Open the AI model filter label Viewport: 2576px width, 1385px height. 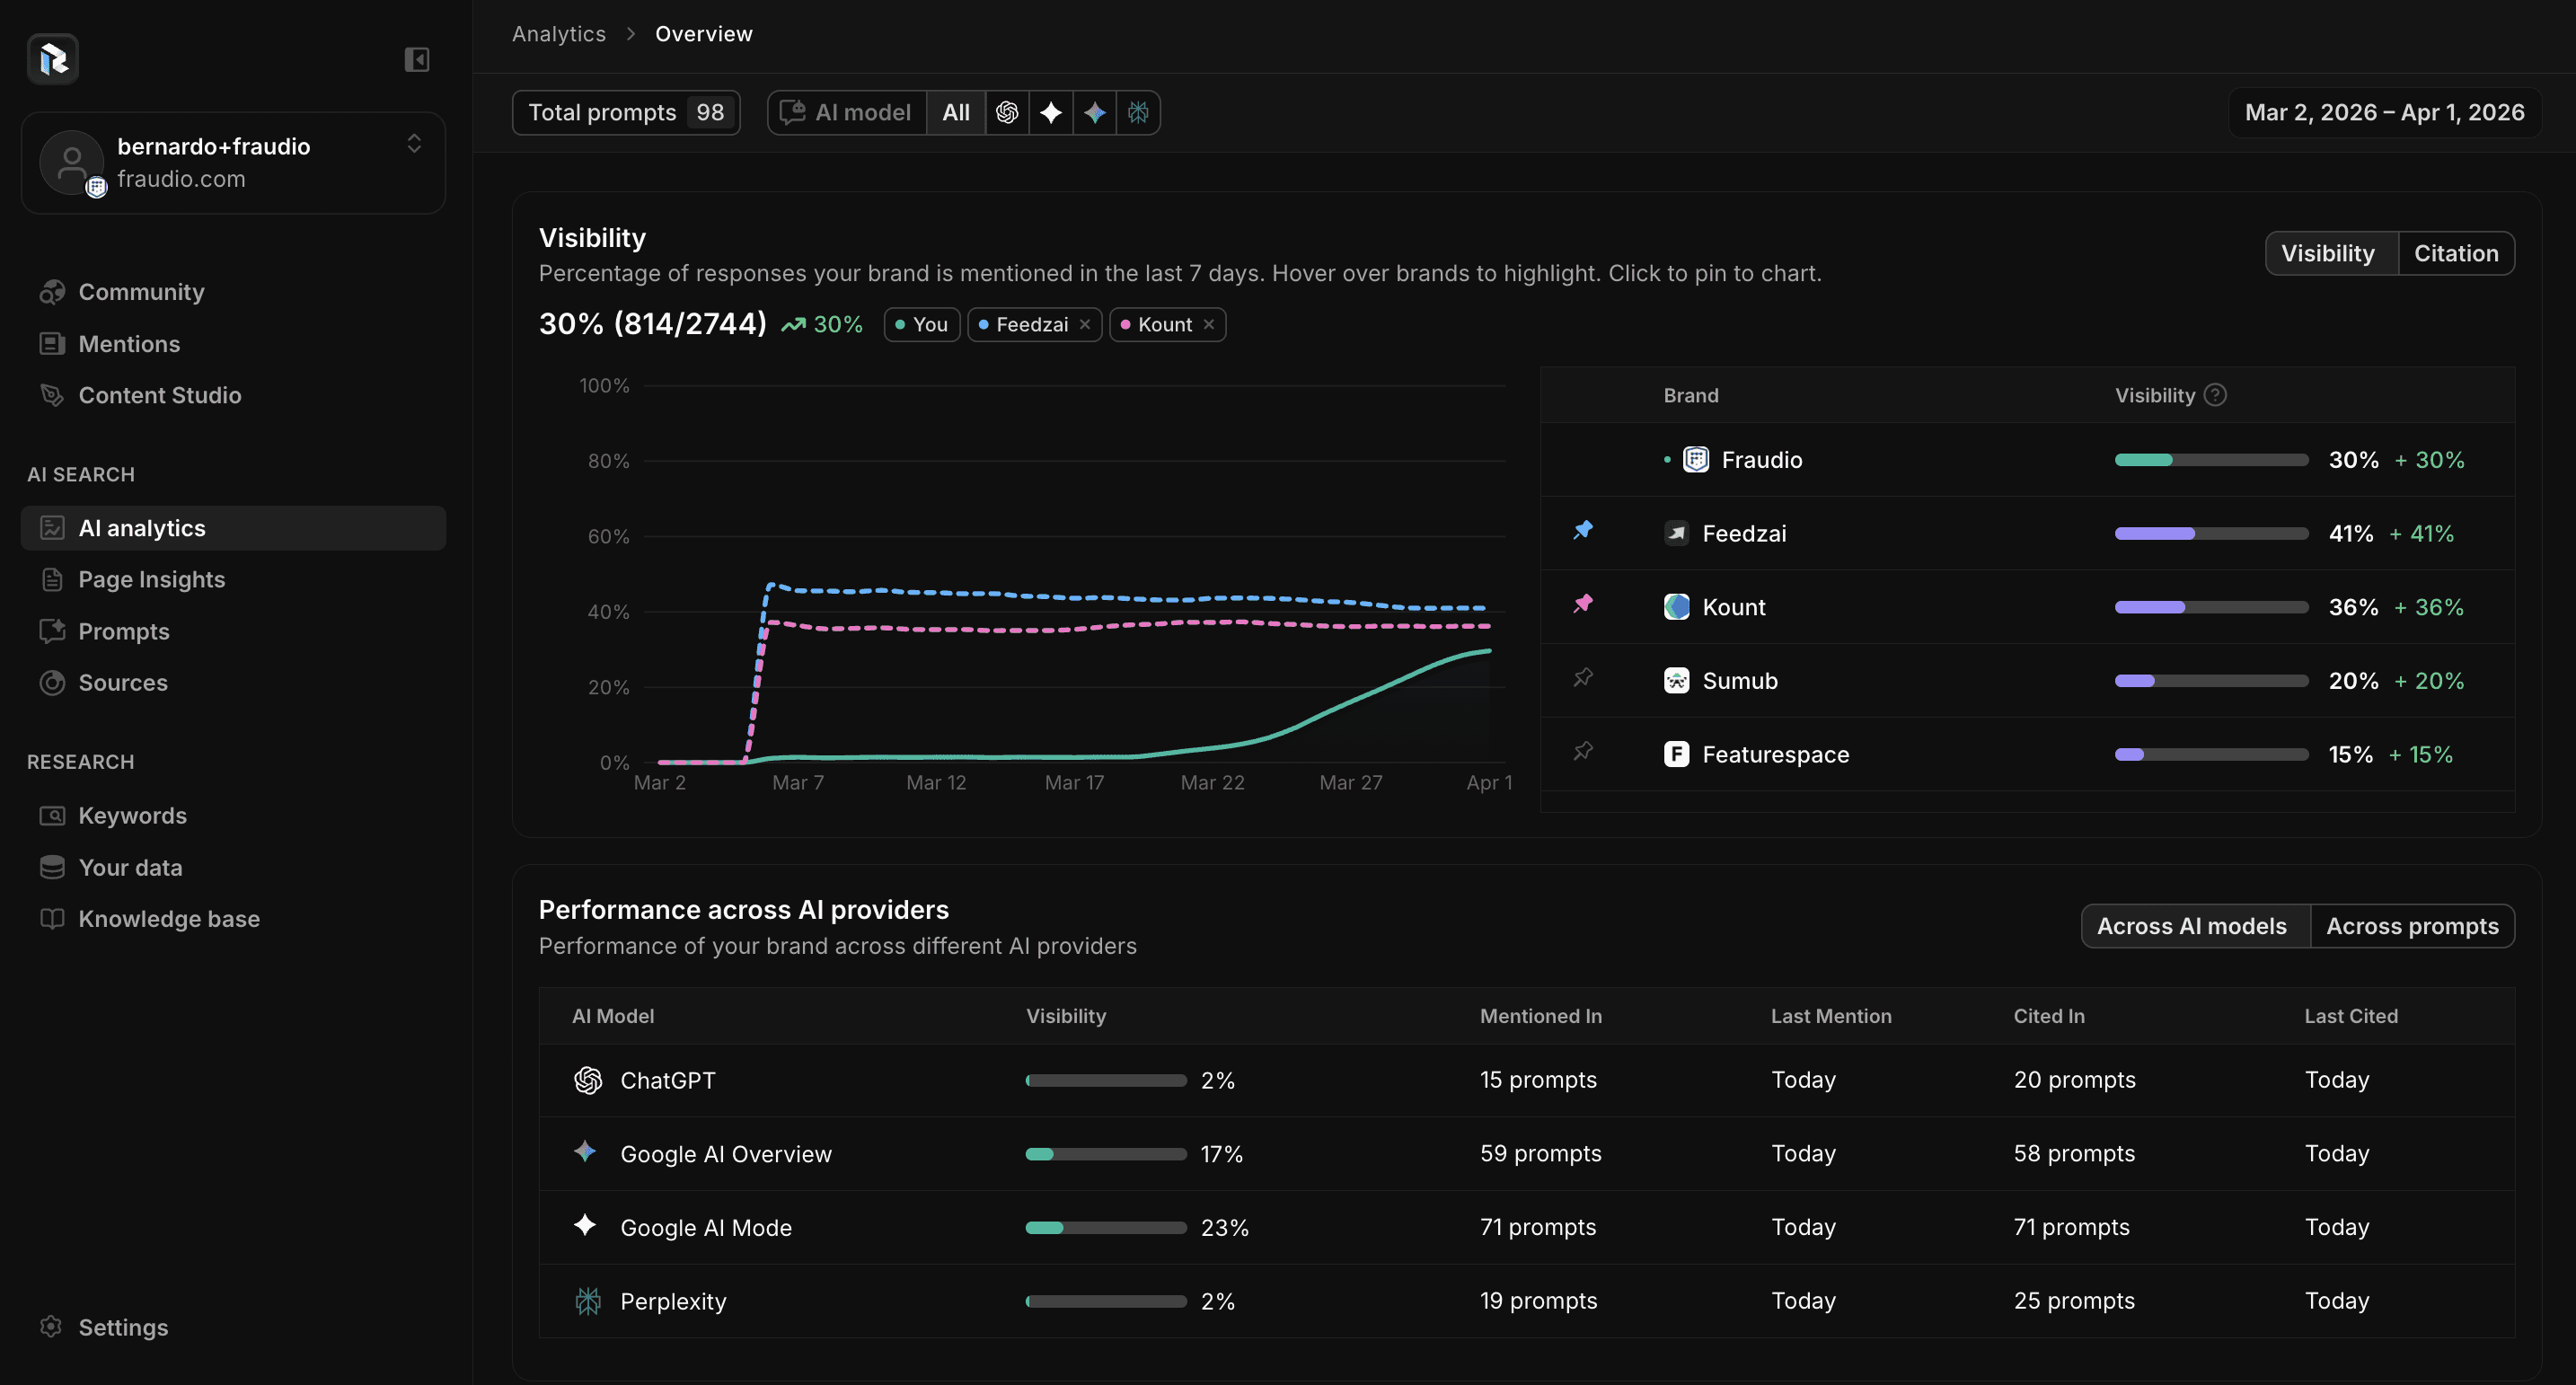click(846, 112)
